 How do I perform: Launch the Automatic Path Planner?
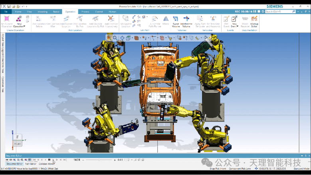point(155,22)
